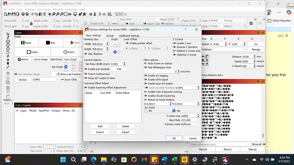
Task: Click the LightBurn taskbar icon
Action: pyautogui.click(x=225, y=159)
